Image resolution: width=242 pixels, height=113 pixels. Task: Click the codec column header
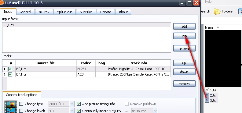point(86,63)
